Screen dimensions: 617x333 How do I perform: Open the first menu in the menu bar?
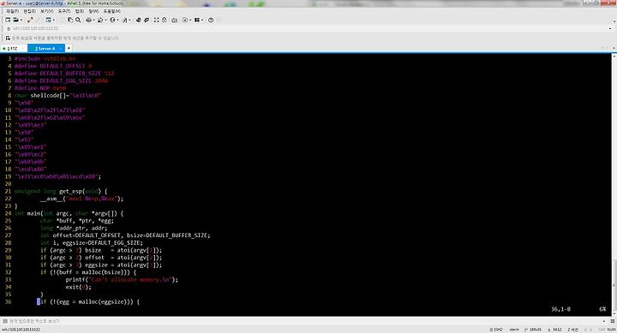12,11
